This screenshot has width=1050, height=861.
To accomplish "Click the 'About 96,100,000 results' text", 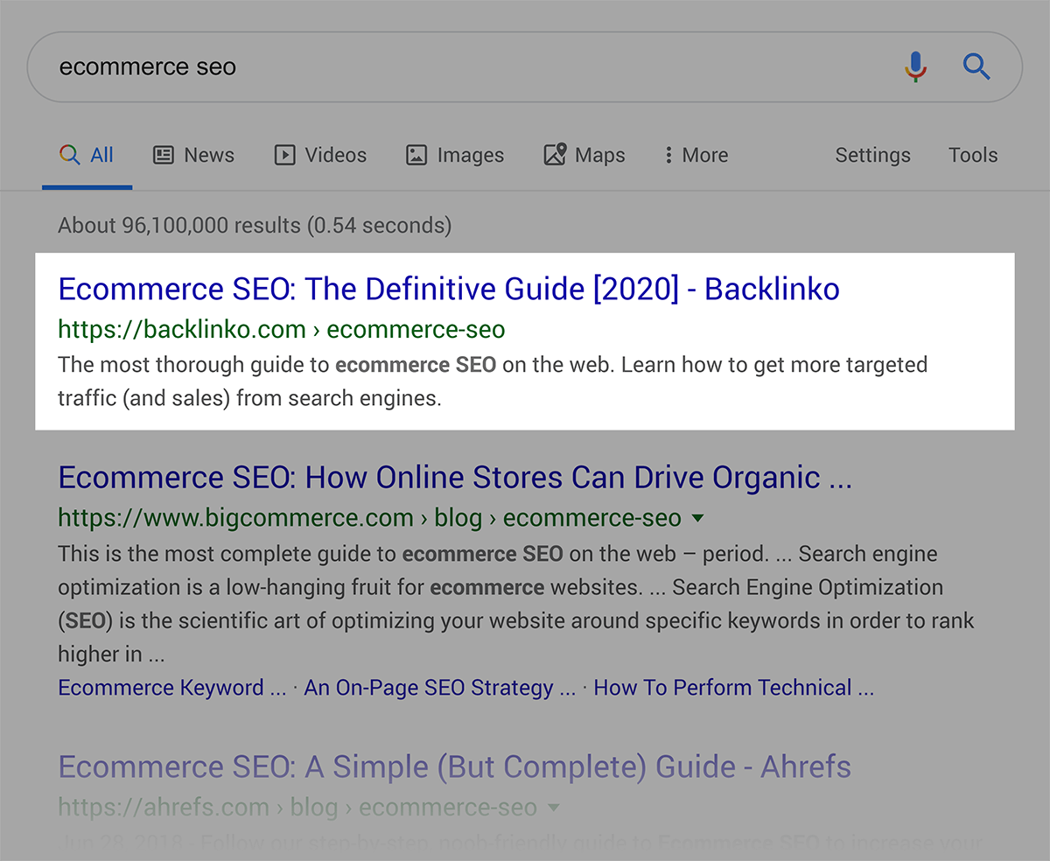I will click(255, 226).
